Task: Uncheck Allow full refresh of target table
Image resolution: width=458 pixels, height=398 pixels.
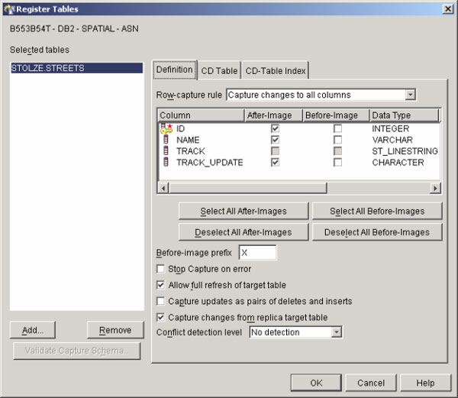Action: click(x=160, y=285)
